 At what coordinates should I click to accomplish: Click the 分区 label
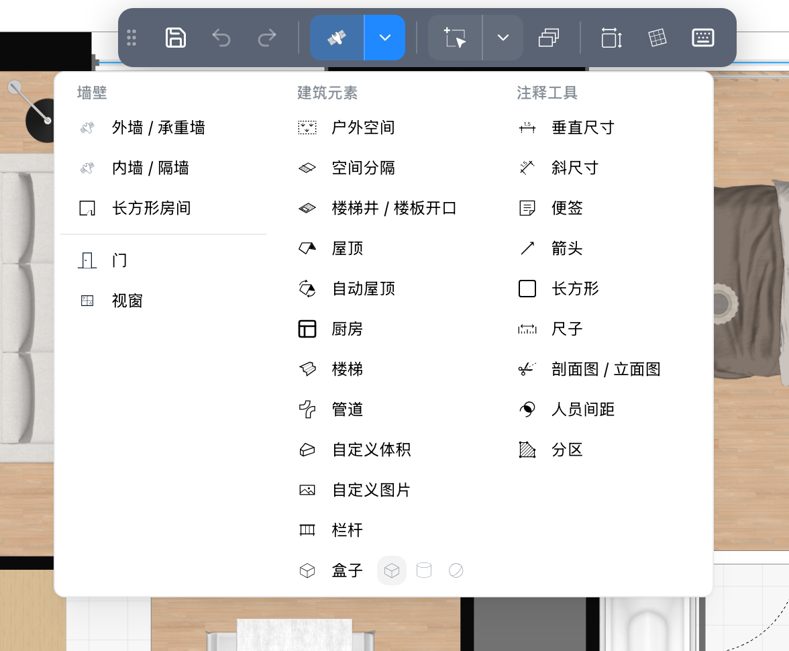point(567,450)
